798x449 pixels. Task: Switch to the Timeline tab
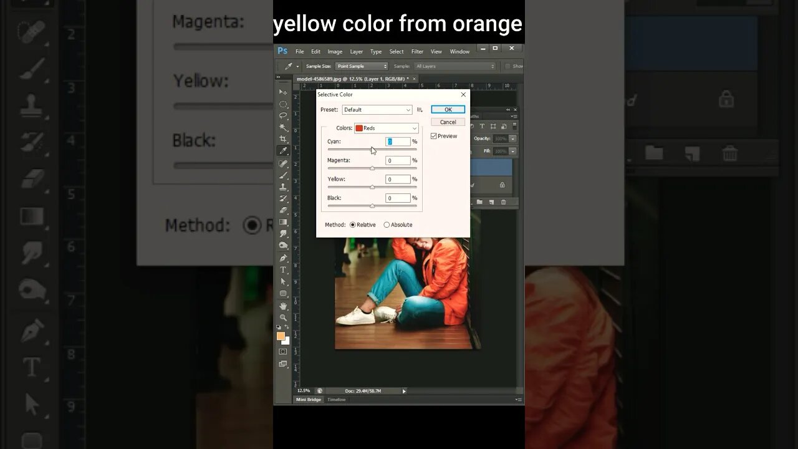coord(337,399)
